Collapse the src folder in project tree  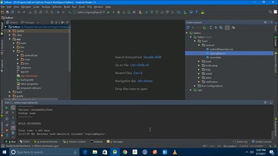(14, 51)
